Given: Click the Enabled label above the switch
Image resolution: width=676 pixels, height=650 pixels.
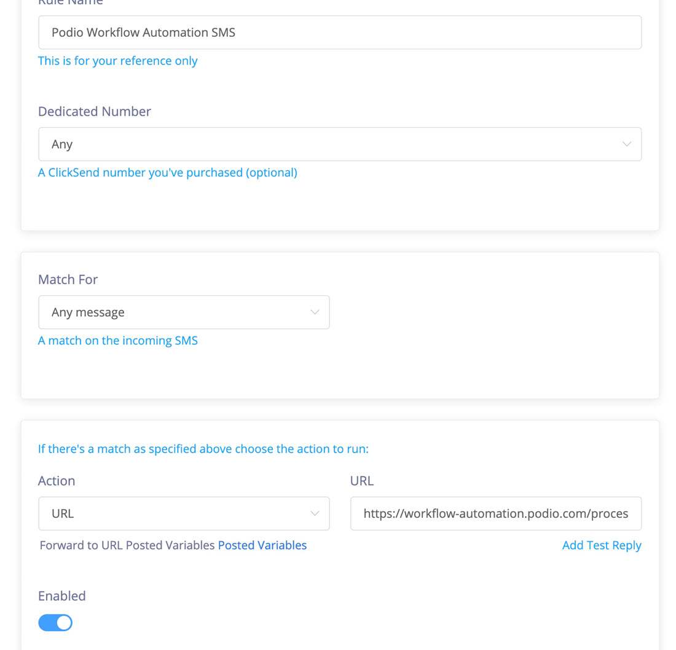Looking at the screenshot, I should (x=61, y=595).
